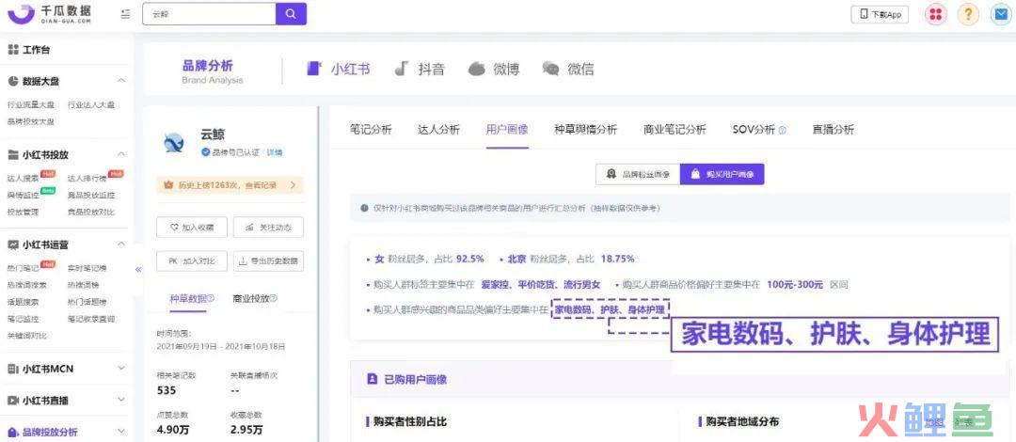Switch to 种草舆情分析 tab
1016x442 pixels.
point(586,129)
